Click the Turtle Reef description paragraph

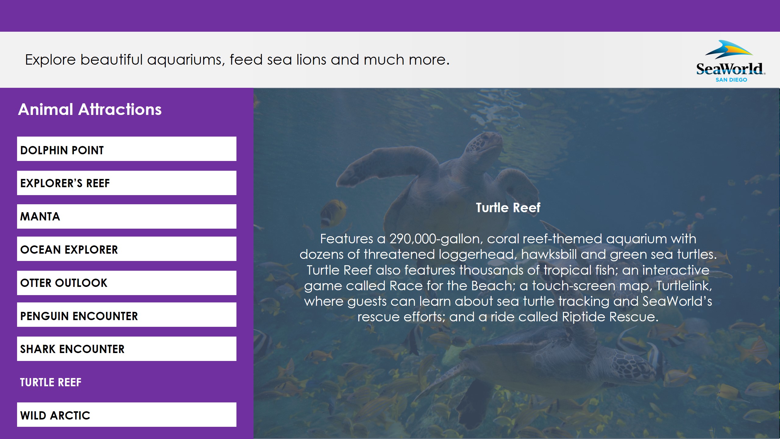[508, 278]
